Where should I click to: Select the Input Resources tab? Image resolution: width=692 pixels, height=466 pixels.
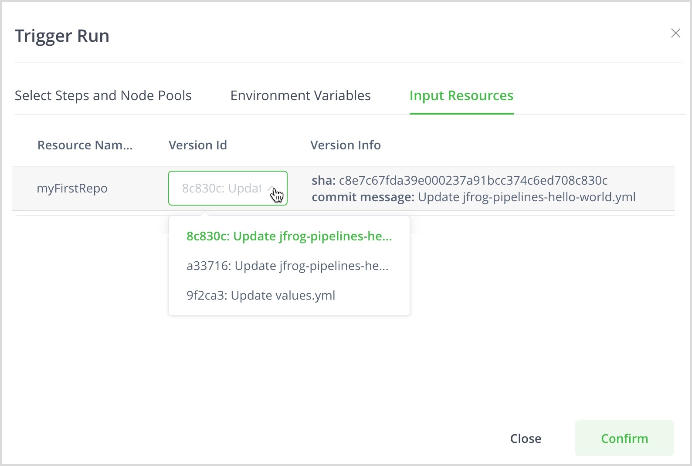[x=461, y=95]
